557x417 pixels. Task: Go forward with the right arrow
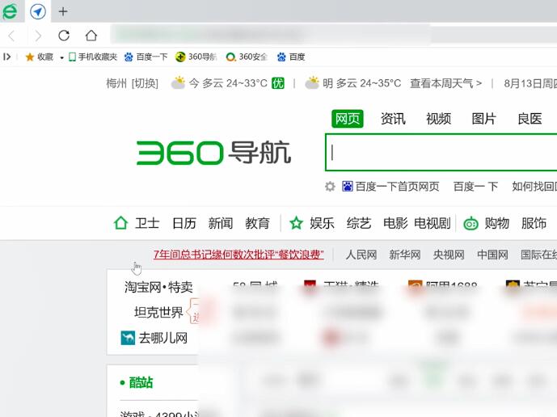(x=38, y=36)
